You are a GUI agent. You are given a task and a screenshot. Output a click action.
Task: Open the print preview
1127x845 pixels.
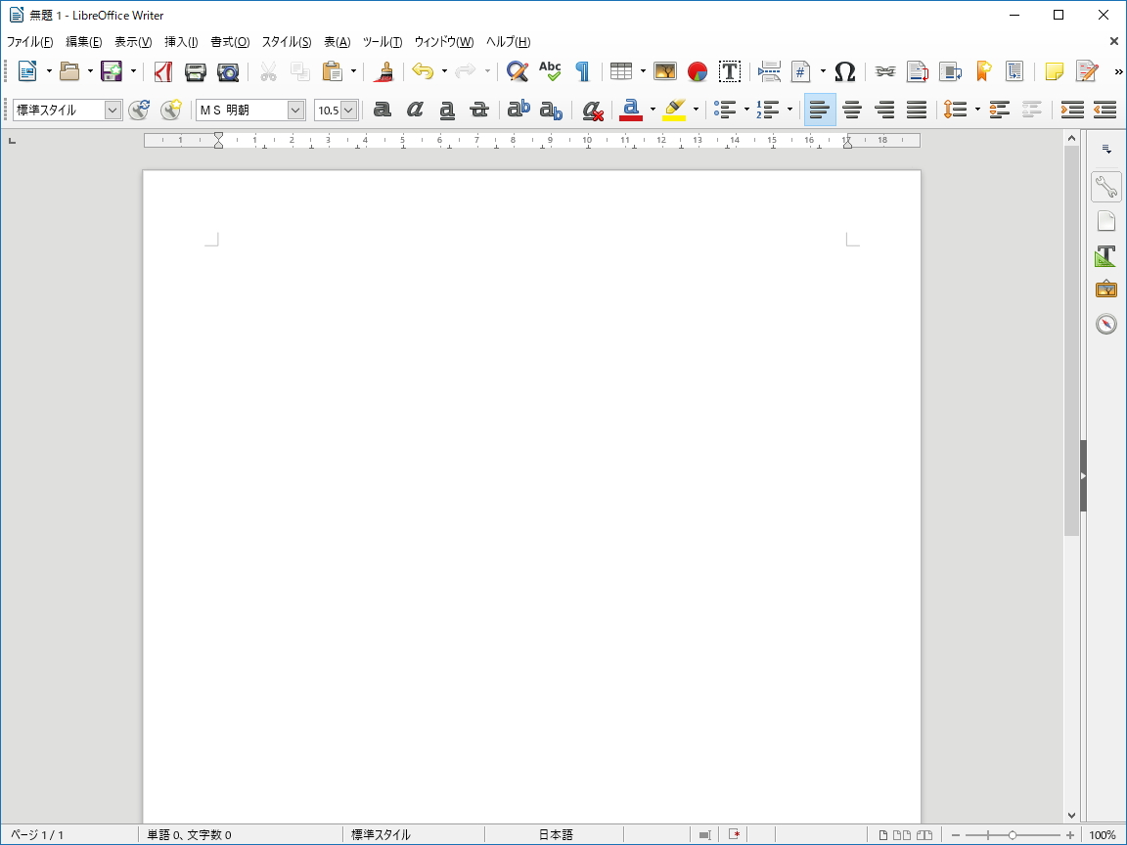226,70
